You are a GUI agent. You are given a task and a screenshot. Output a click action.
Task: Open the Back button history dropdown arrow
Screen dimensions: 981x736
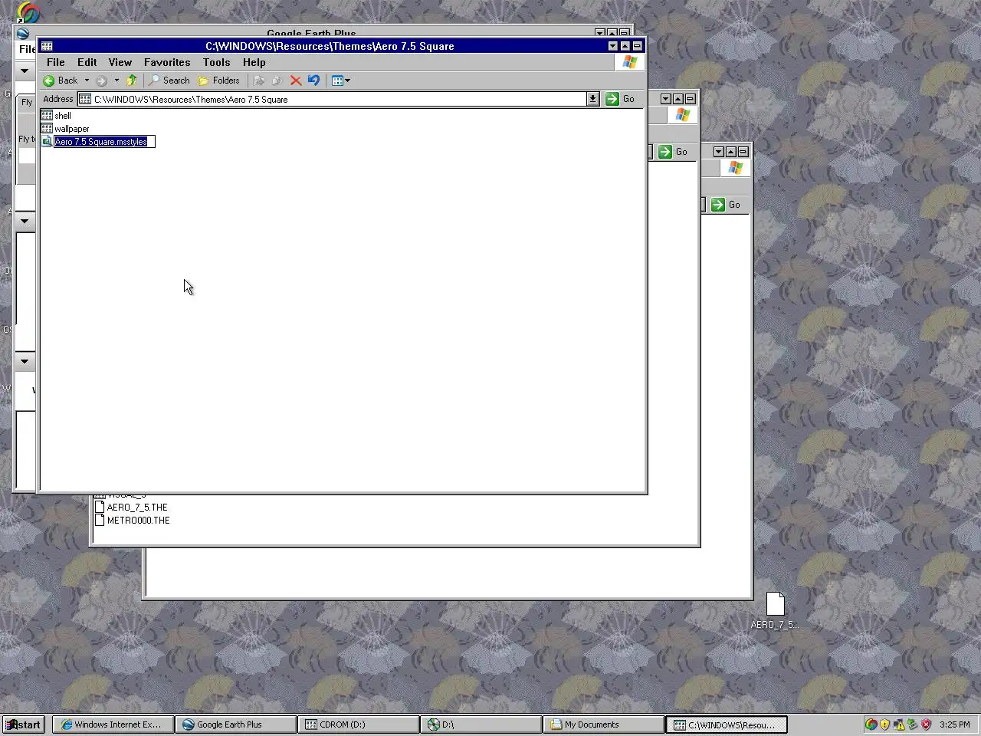pyautogui.click(x=87, y=80)
